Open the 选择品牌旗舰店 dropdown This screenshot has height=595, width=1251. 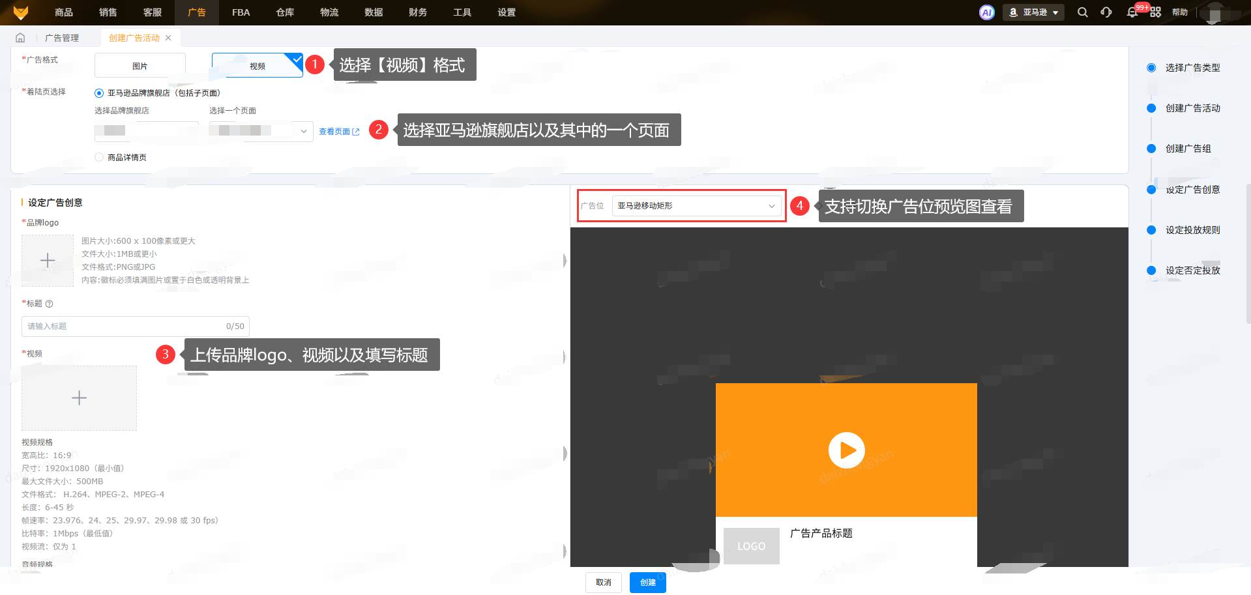pos(147,130)
